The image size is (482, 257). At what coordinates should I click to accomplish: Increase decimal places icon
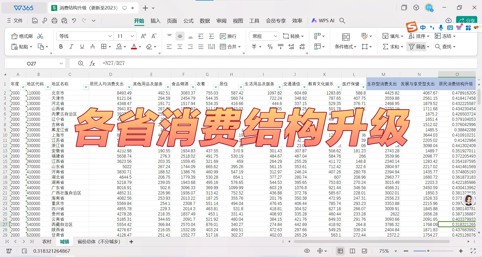[x=291, y=47]
